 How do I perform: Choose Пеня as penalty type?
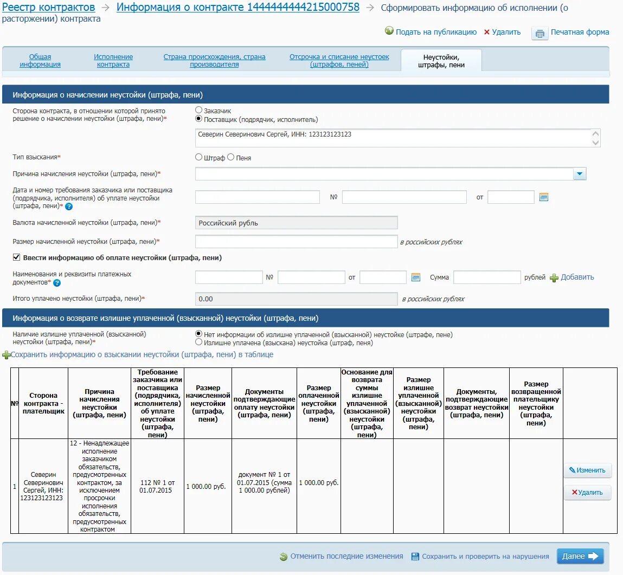pyautogui.click(x=231, y=157)
